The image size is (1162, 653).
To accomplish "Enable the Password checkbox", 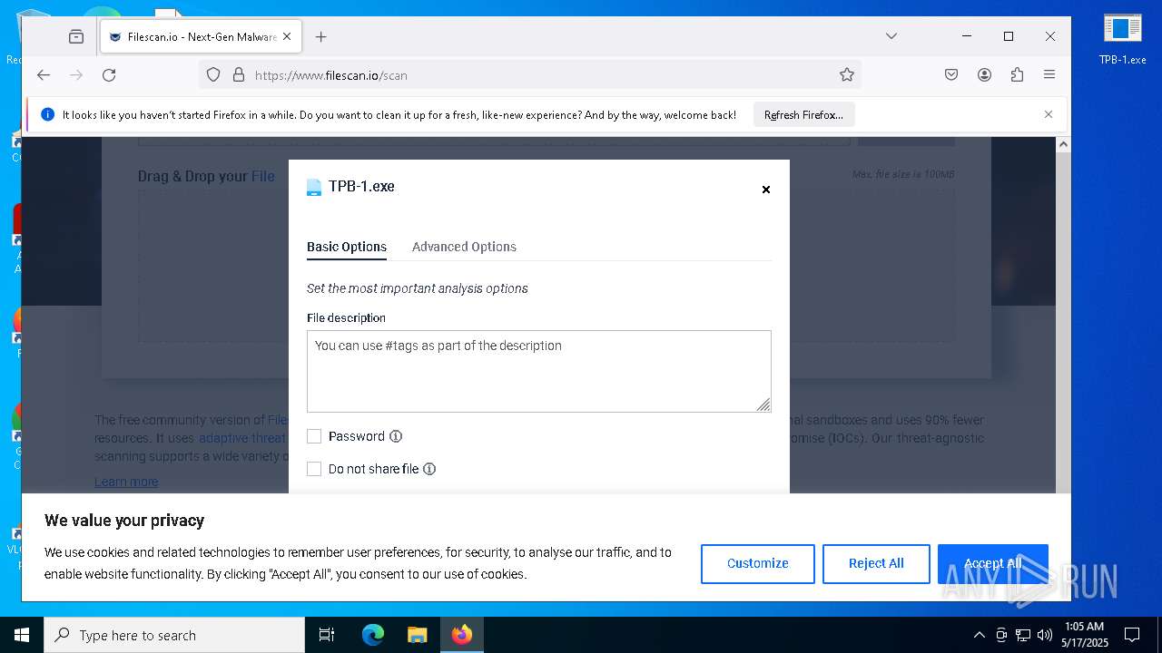I will coord(314,436).
